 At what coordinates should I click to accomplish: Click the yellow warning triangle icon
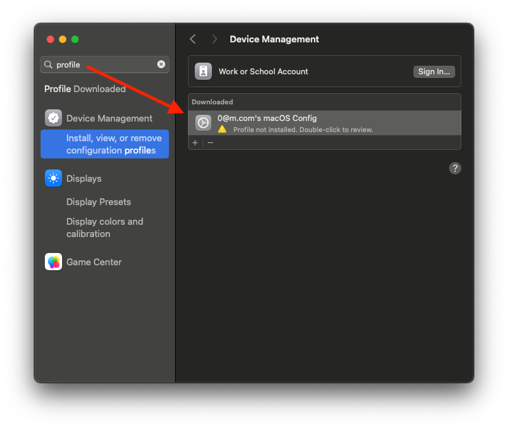click(x=222, y=130)
